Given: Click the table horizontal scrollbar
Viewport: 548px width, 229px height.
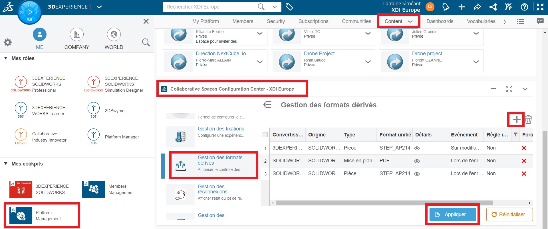Looking at the screenshot, I should coord(384,203).
